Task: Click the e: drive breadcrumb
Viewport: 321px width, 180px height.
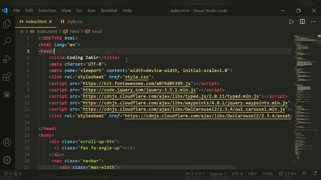Action: pyautogui.click(x=22, y=31)
